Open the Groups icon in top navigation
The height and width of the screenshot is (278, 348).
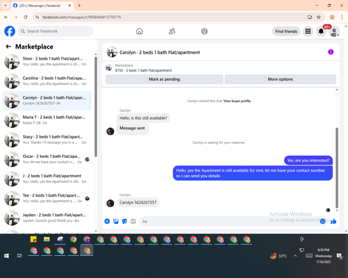coord(205,31)
